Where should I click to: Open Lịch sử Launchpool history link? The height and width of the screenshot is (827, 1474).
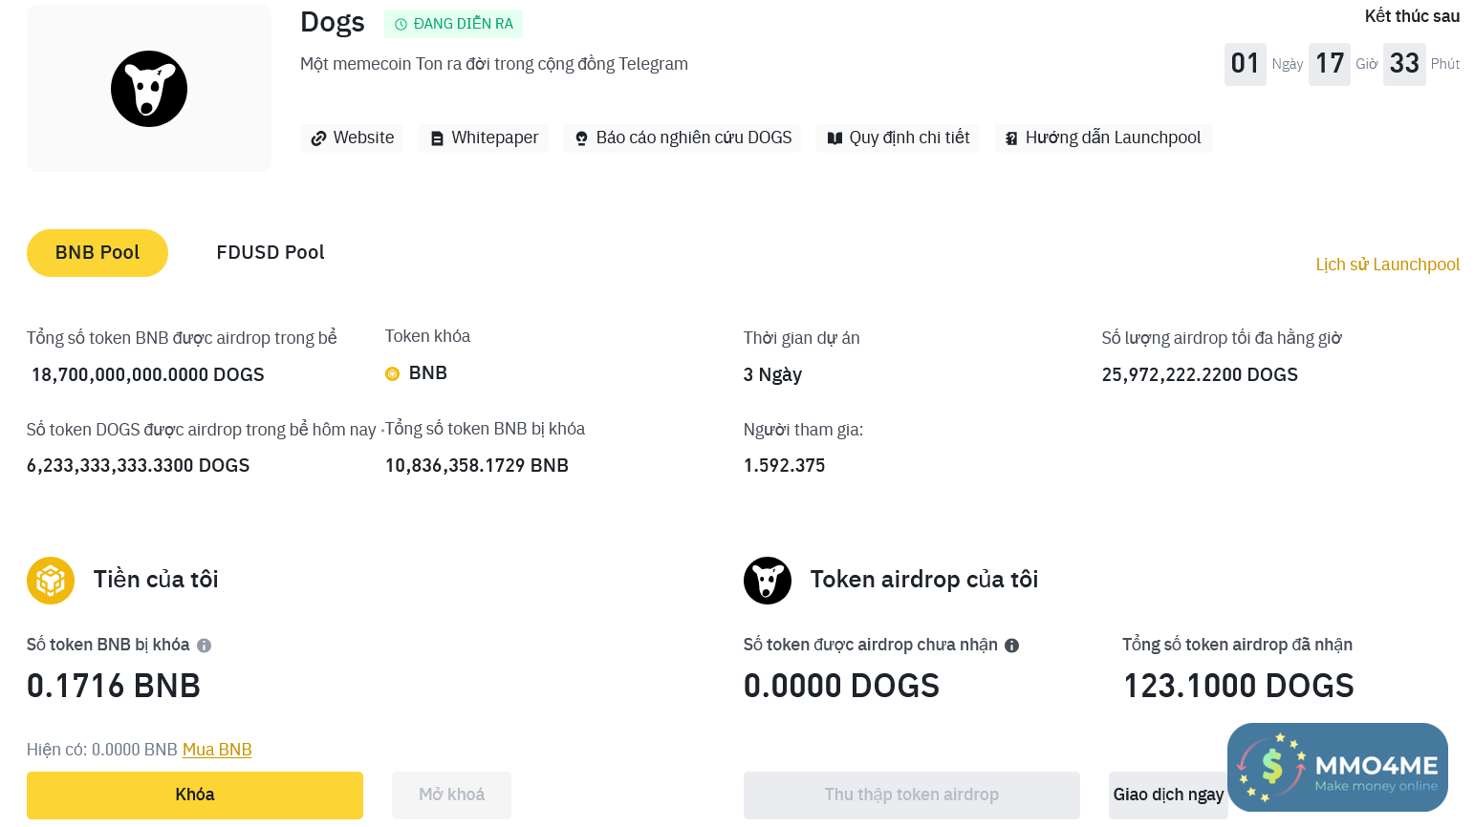(x=1388, y=265)
